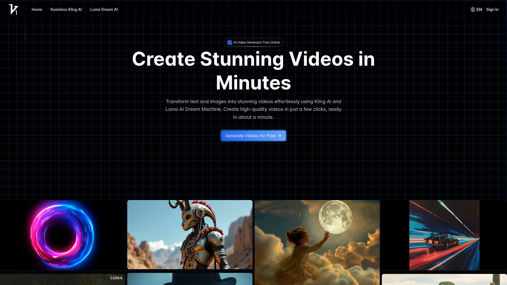This screenshot has width=507, height=285.
Task: Click the Sign In link
Action: pos(492,9)
